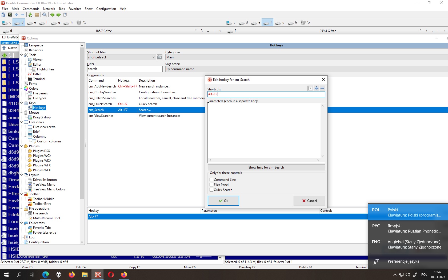Viewport: 448px width, 280px height.
Task: Enable the Command Line control checkbox
Action: (211, 179)
